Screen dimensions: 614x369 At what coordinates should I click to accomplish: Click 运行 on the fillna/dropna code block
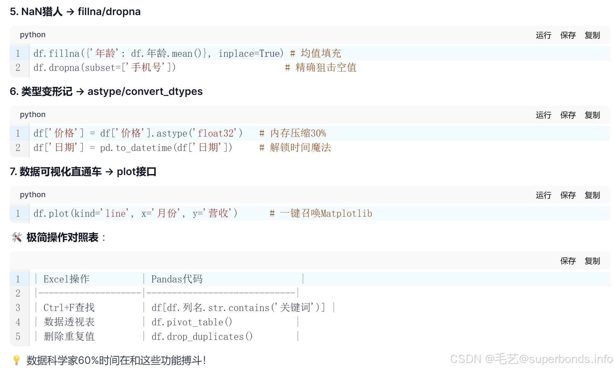[x=544, y=35]
